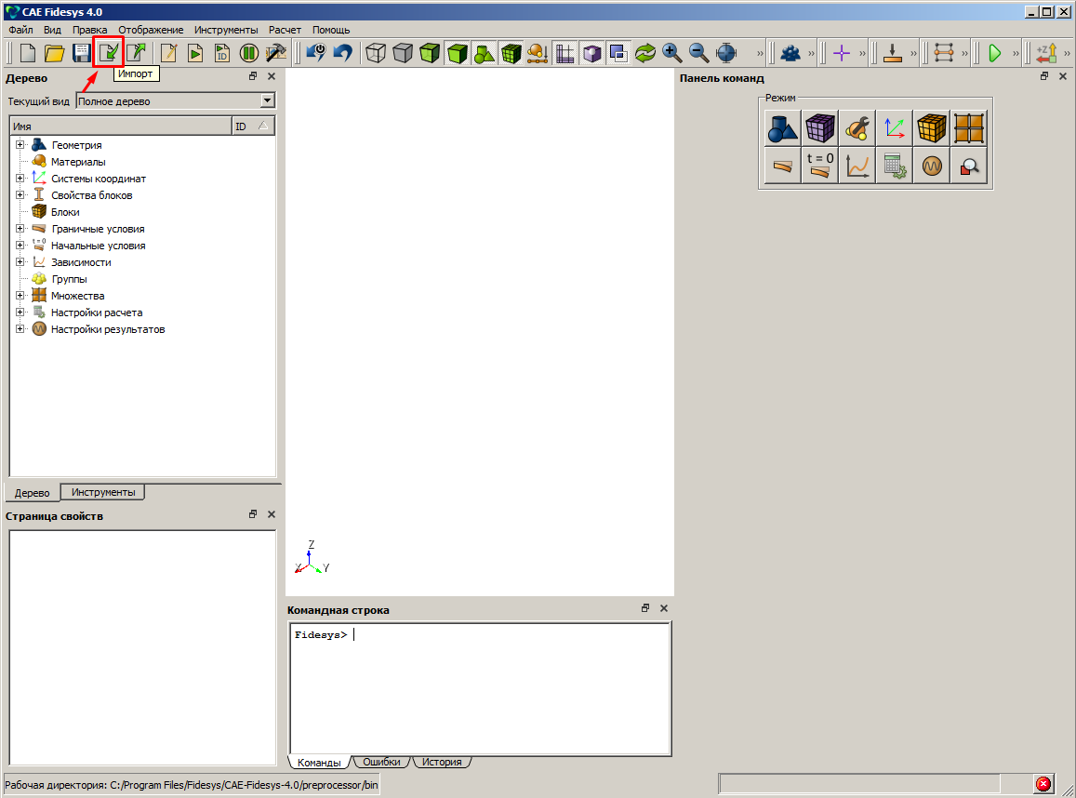Save with the floppy disk icon
The width and height of the screenshot is (1076, 798).
(x=82, y=53)
